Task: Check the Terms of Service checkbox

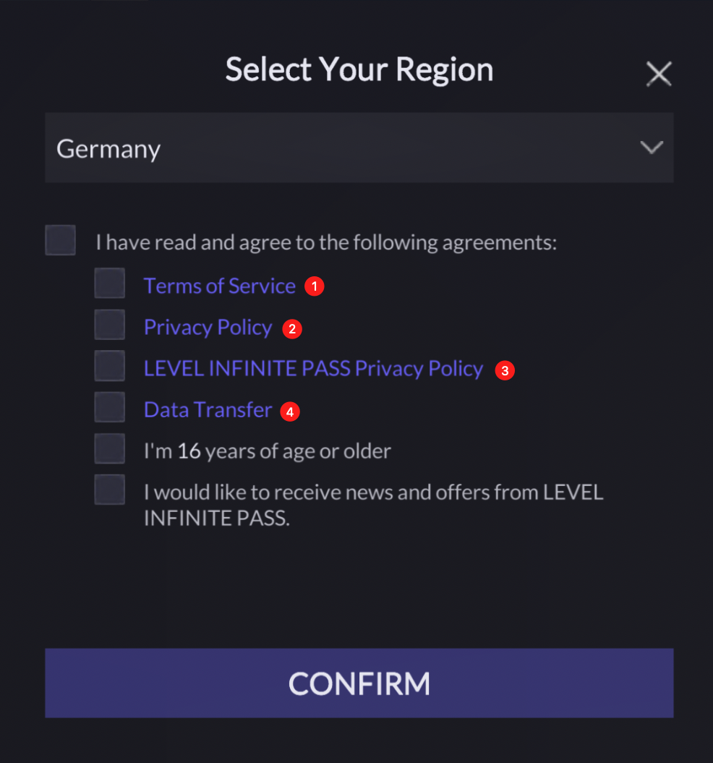Action: click(x=109, y=283)
